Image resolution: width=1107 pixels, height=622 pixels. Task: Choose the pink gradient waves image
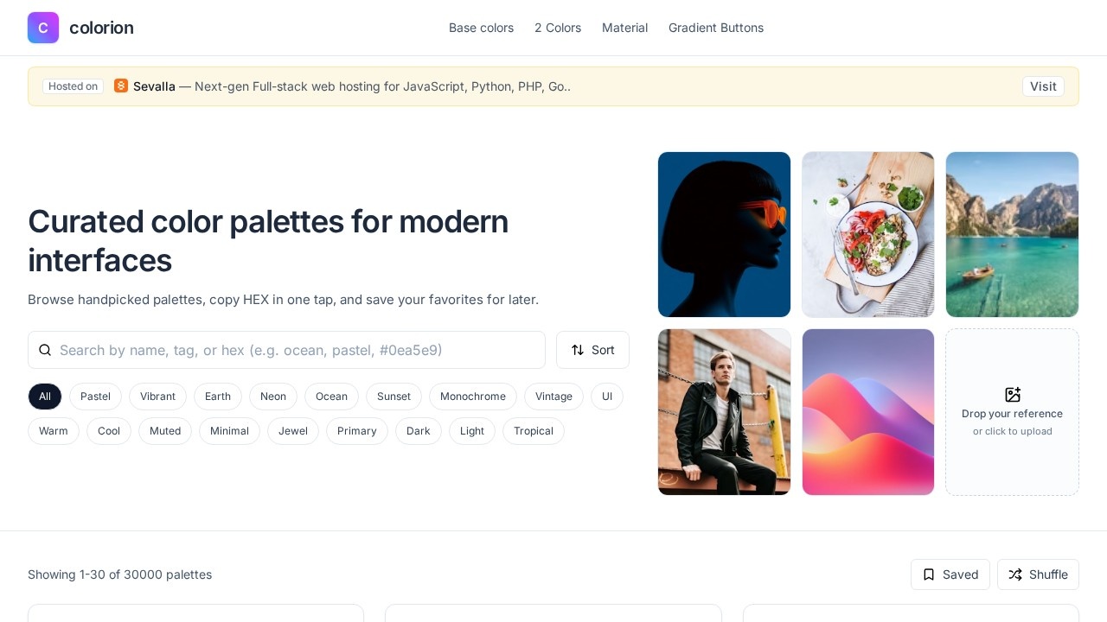[x=868, y=412]
